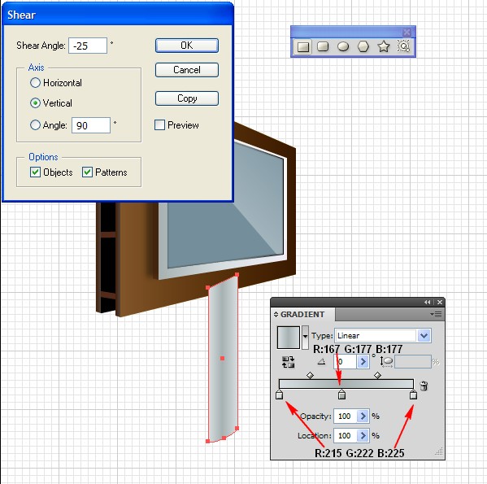Select the Horizontal axis option
Screen dimensions: 487x484
tap(35, 83)
